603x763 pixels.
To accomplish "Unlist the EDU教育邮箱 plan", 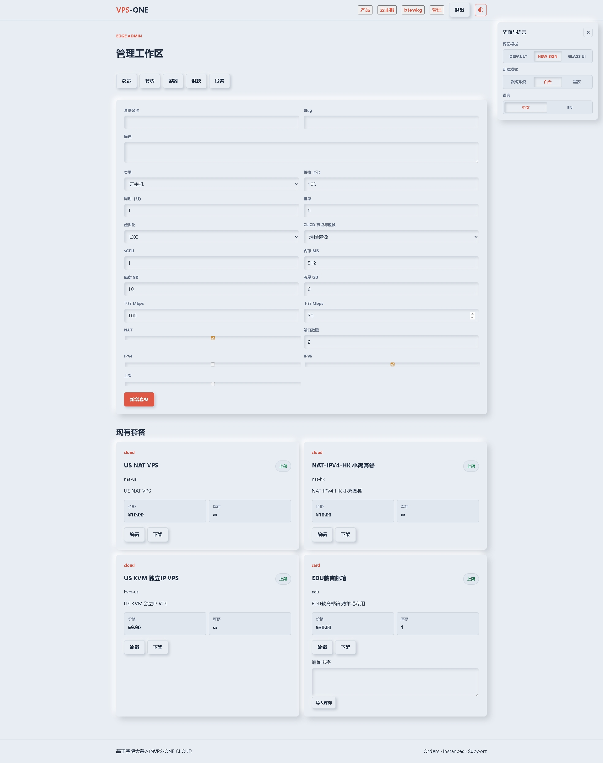I will tap(345, 647).
